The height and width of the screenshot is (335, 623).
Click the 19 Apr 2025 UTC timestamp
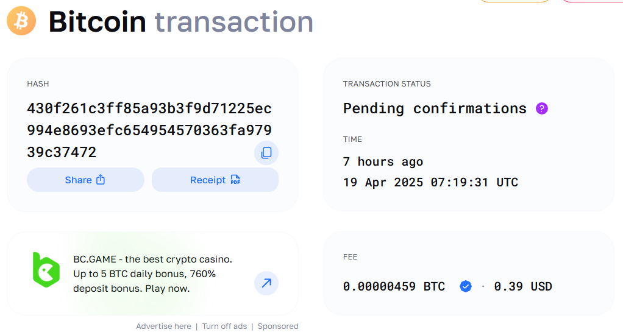click(430, 182)
